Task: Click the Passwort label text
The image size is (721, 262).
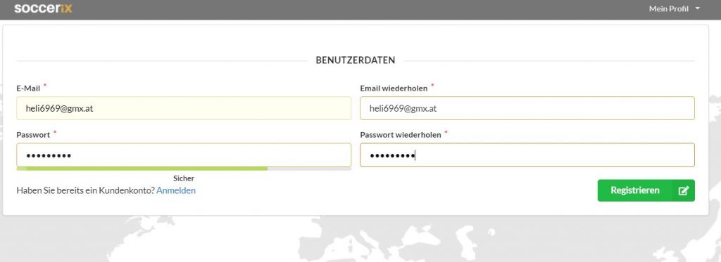Action: [33, 135]
